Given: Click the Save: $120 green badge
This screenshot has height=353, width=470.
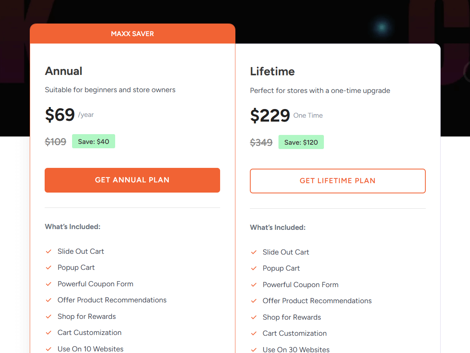Looking at the screenshot, I should (x=301, y=142).
